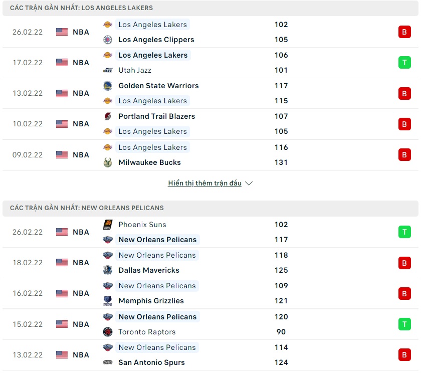The image size is (423, 375).
Task: Click the Toronto Raptors team logo
Action: [107, 332]
